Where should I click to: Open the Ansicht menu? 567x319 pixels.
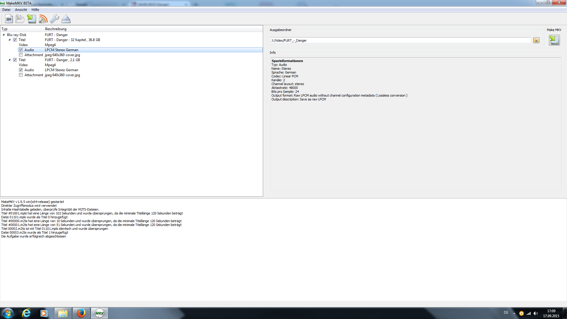21,10
